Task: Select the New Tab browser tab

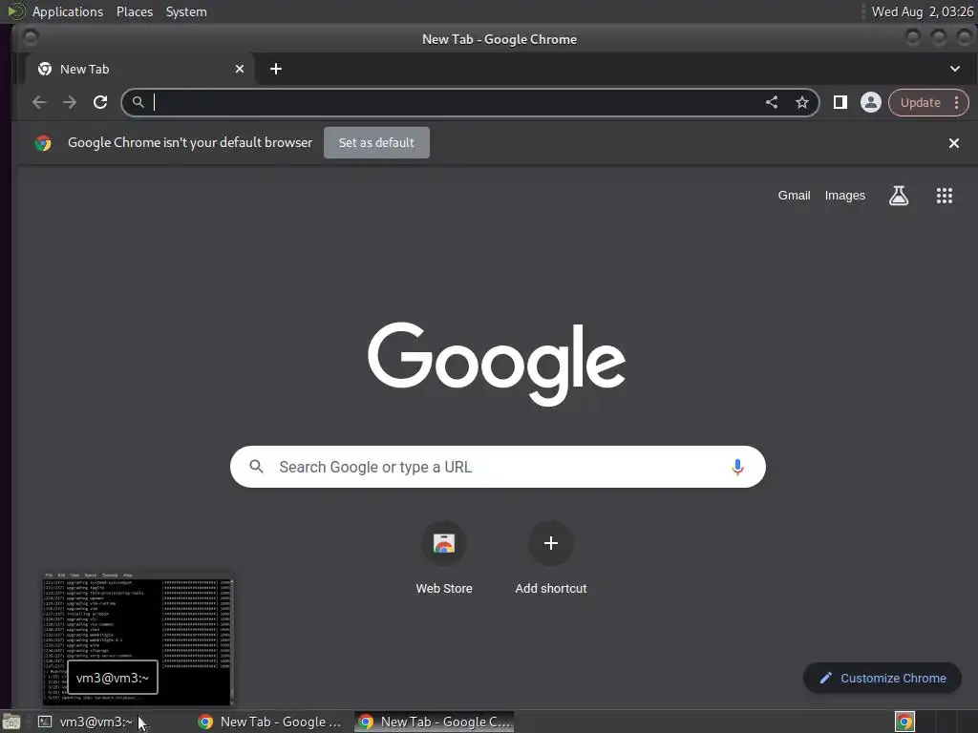Action: pyautogui.click(x=139, y=69)
